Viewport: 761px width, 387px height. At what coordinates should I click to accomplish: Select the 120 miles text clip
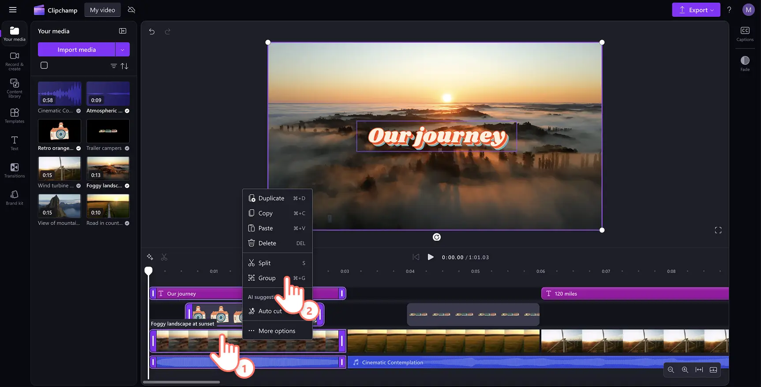635,294
